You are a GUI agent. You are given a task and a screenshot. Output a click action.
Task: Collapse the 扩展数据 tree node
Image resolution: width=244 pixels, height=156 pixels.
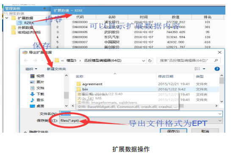coord(7,18)
